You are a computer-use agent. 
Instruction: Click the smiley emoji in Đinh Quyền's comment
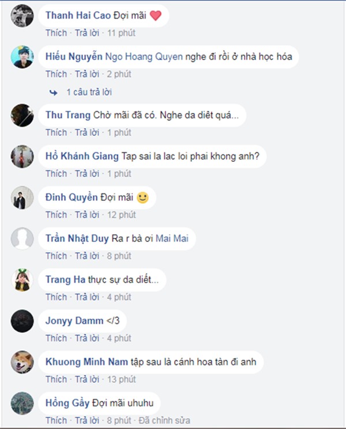point(142,198)
